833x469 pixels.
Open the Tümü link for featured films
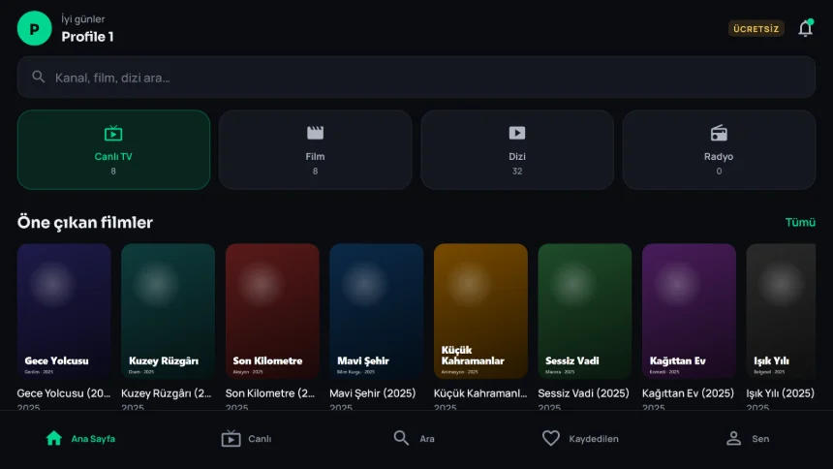800,222
